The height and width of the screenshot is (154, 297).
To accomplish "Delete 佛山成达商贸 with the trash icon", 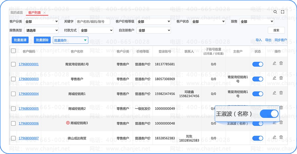I will 281,137.
